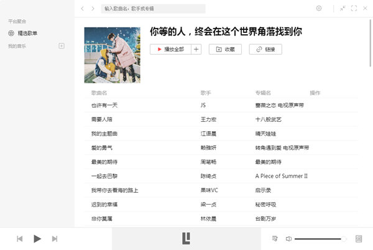Viewport: 373px width, 250px height.
Task: Open artist 林依晨
Action: (x=208, y=219)
